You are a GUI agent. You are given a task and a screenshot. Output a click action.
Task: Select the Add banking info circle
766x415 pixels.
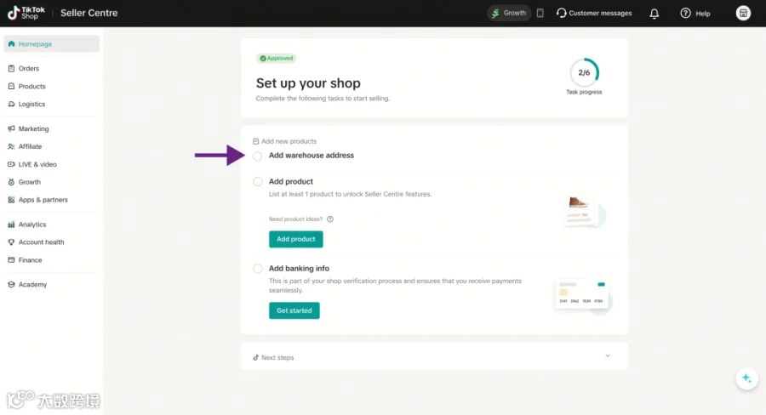point(257,269)
